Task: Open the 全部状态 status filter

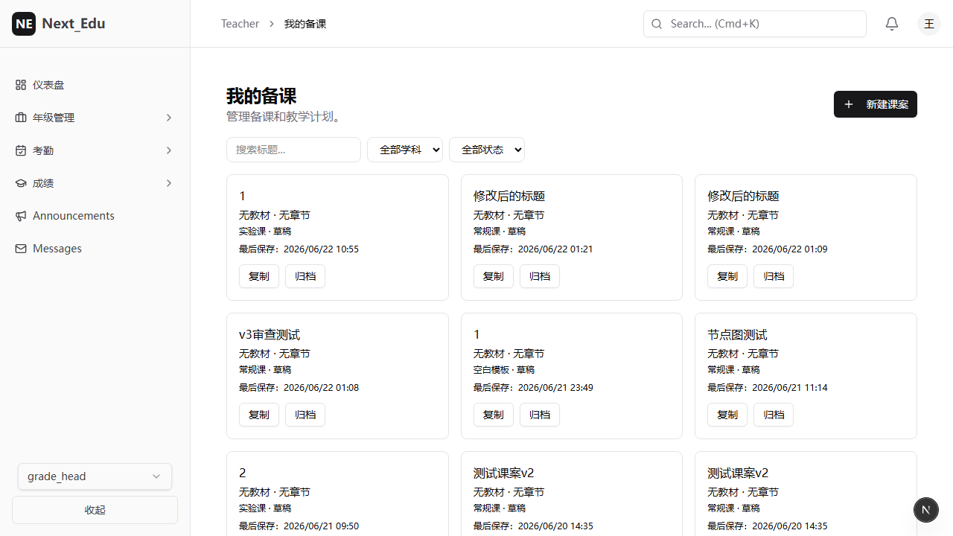Action: [x=487, y=150]
